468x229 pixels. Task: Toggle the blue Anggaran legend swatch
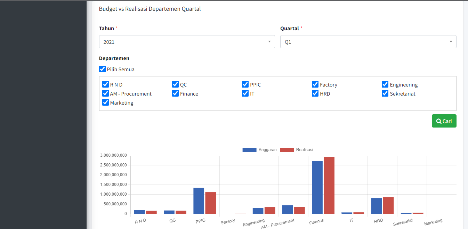249,150
